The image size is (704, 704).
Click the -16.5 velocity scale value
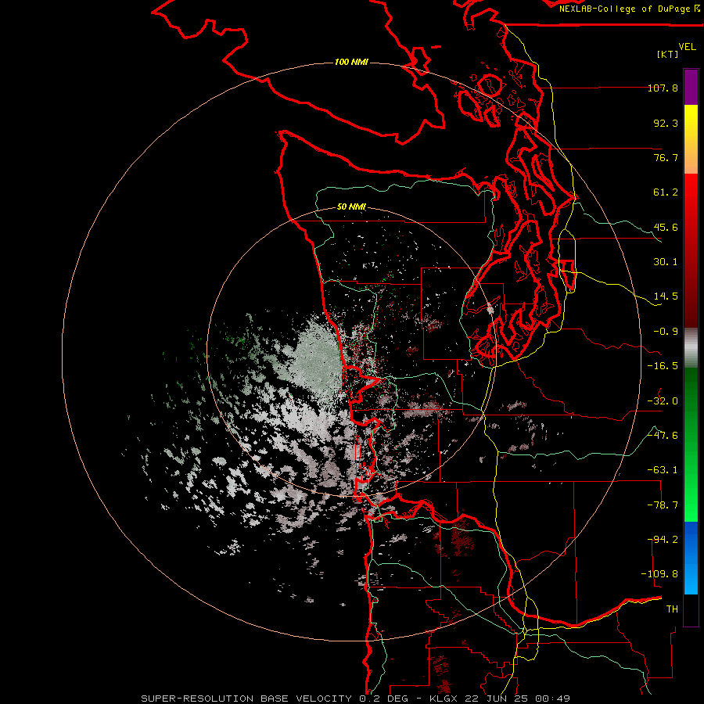663,366
